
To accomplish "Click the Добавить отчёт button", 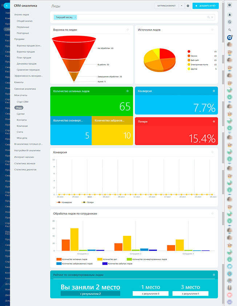I will click(205, 6).
